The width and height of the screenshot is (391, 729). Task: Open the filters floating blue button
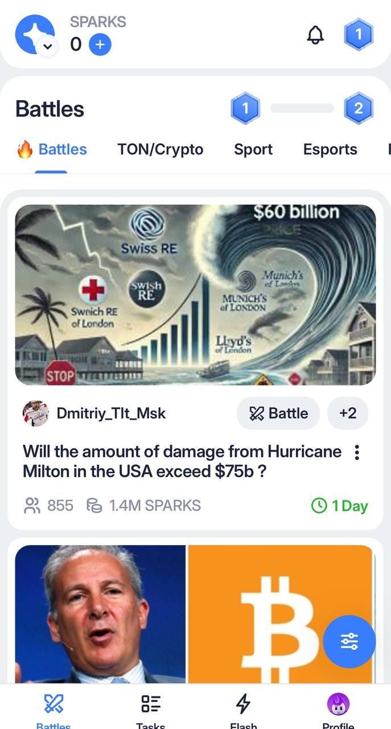tap(349, 641)
